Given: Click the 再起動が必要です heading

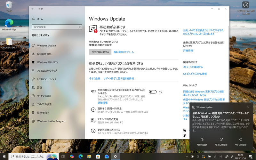Looking at the screenshot, I should pos(113,27).
